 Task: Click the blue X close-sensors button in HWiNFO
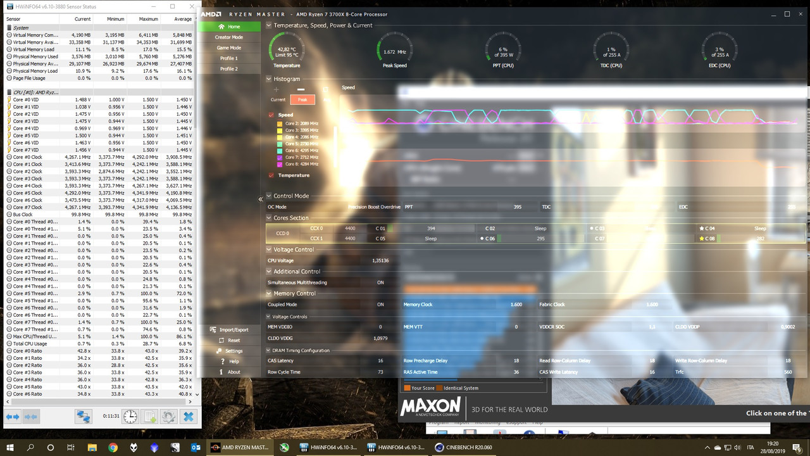[x=188, y=416]
